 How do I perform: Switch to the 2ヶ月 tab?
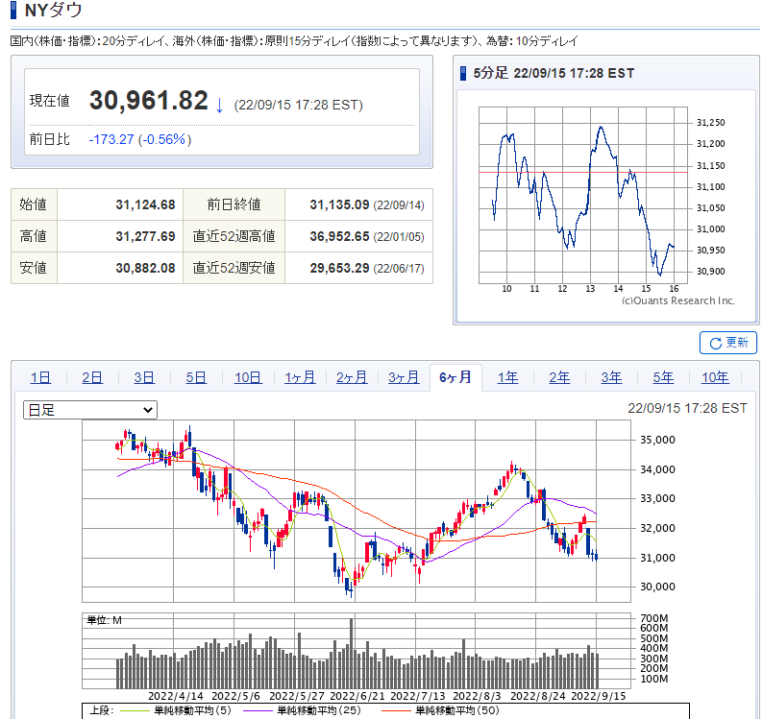[x=352, y=377]
